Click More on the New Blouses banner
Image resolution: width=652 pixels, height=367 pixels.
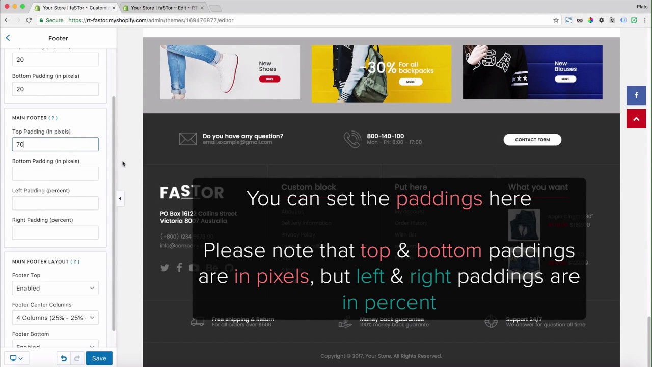(x=565, y=79)
